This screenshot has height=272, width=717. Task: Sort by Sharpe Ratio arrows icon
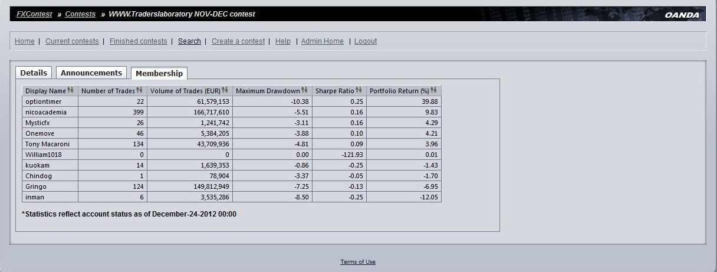coord(359,90)
